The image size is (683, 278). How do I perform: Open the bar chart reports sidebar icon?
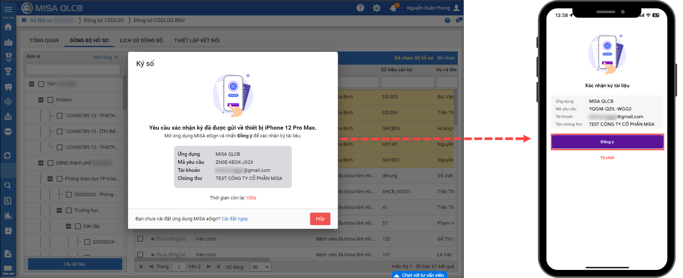pos(8,216)
